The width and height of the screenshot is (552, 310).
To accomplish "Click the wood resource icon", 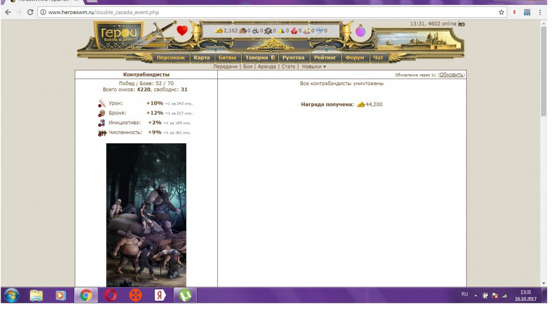I will pos(242,31).
